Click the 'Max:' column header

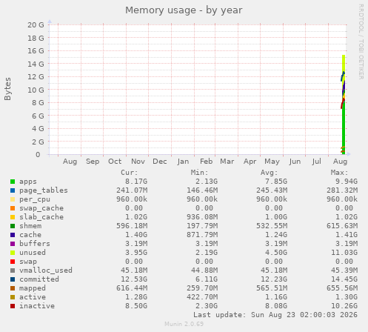pos(339,173)
